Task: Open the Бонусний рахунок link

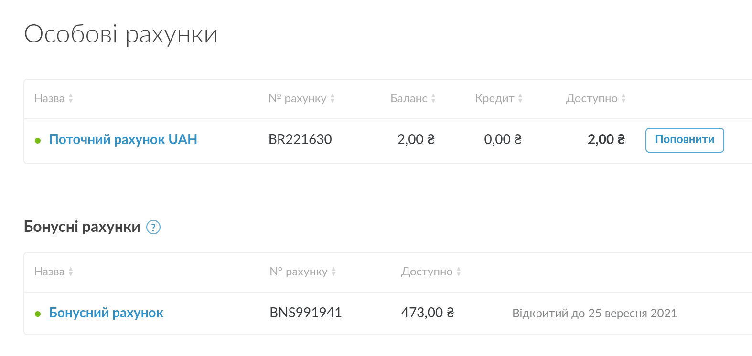Action: point(106,313)
